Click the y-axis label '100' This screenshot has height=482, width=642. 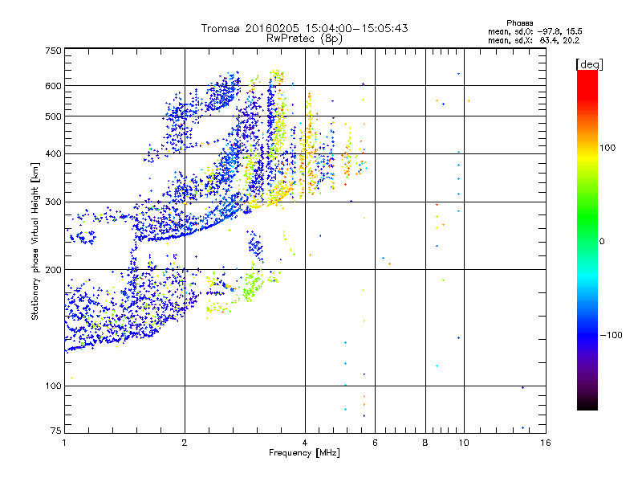point(53,386)
